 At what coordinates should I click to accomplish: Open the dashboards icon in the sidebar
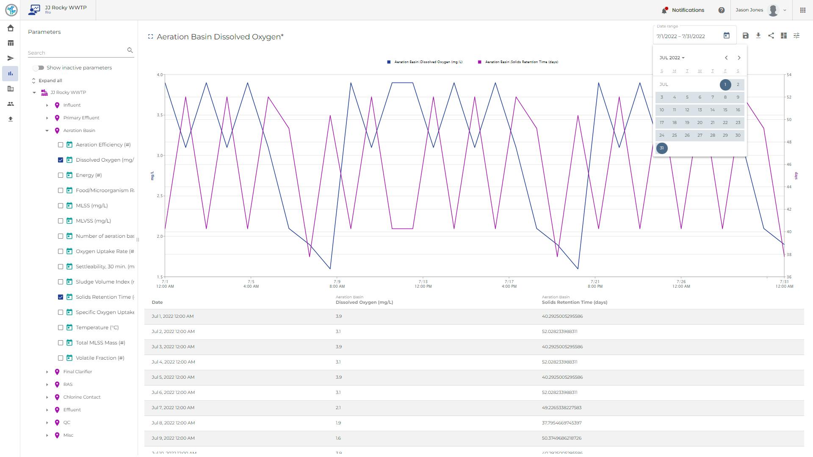click(x=11, y=43)
